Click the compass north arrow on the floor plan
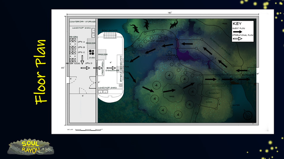Viewport: 284px width, 159px height. [248, 114]
